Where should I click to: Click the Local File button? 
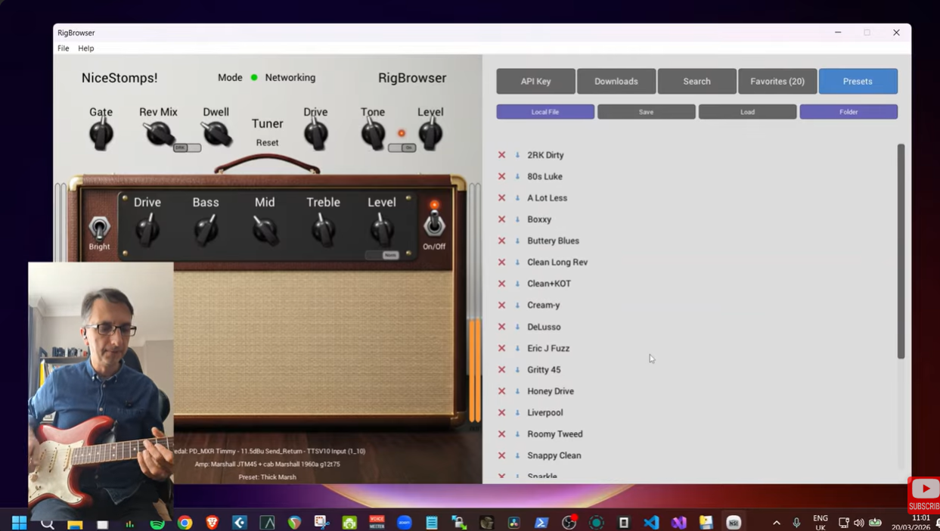544,111
